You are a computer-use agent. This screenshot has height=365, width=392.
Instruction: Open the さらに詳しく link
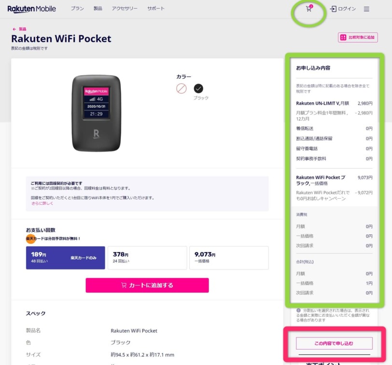pyautogui.click(x=42, y=203)
